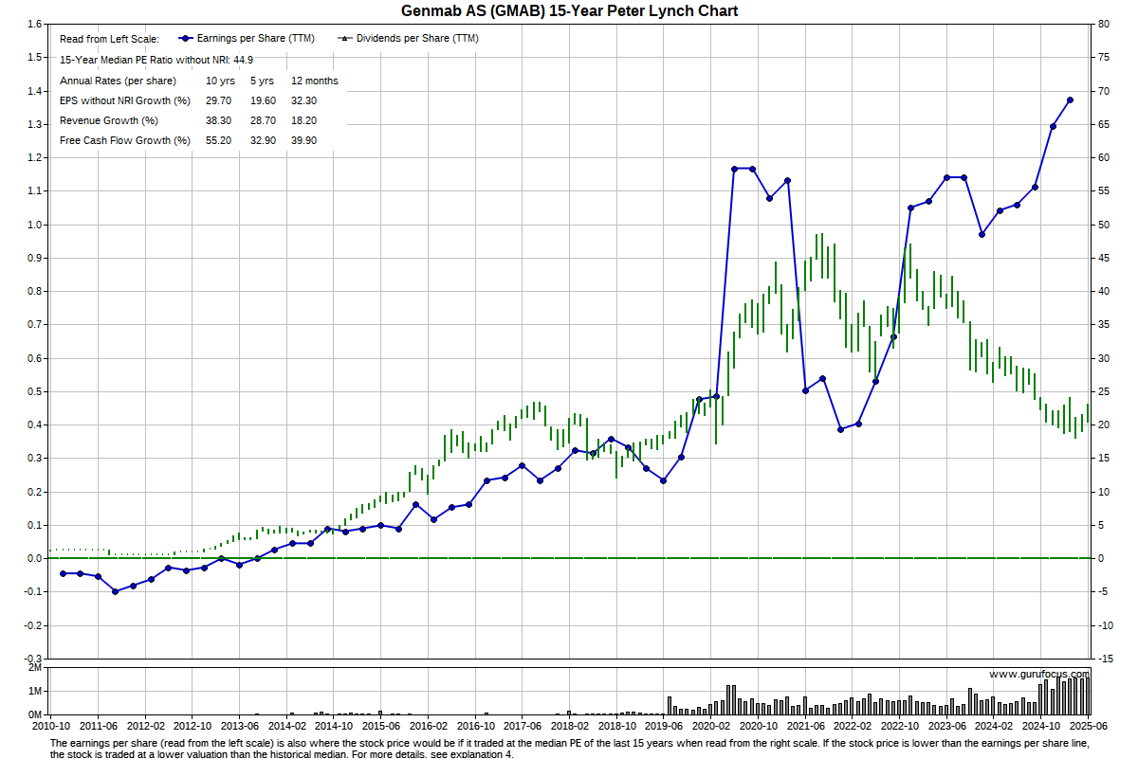Image resolution: width=1138 pixels, height=777 pixels.
Task: Click the 2022-10 x-axis date label
Action: click(900, 726)
